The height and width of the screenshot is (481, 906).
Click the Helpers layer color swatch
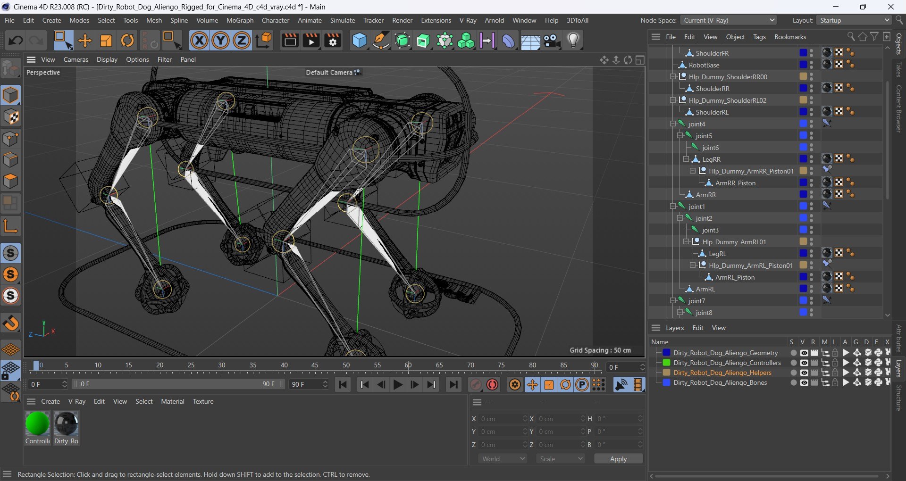pyautogui.click(x=666, y=373)
